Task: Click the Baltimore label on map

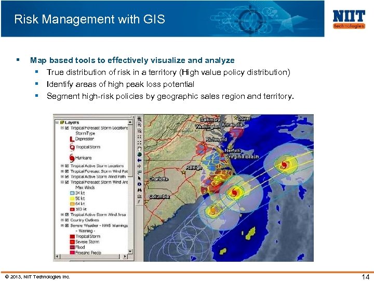Action: pyautogui.click(x=210, y=120)
